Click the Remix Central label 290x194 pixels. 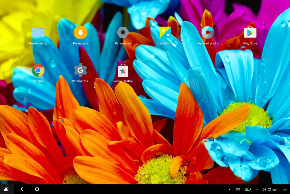pyautogui.click(x=123, y=81)
